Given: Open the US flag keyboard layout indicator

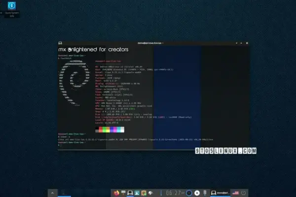Looking at the screenshot, I should pyautogui.click(x=235, y=193).
